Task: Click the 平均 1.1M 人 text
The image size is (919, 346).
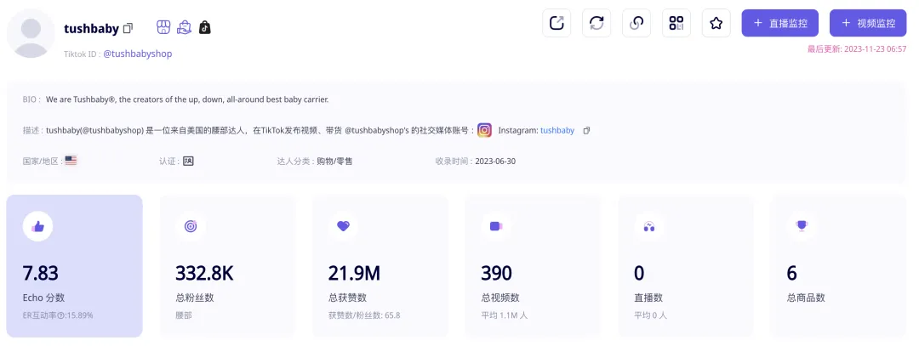Action: tap(505, 315)
